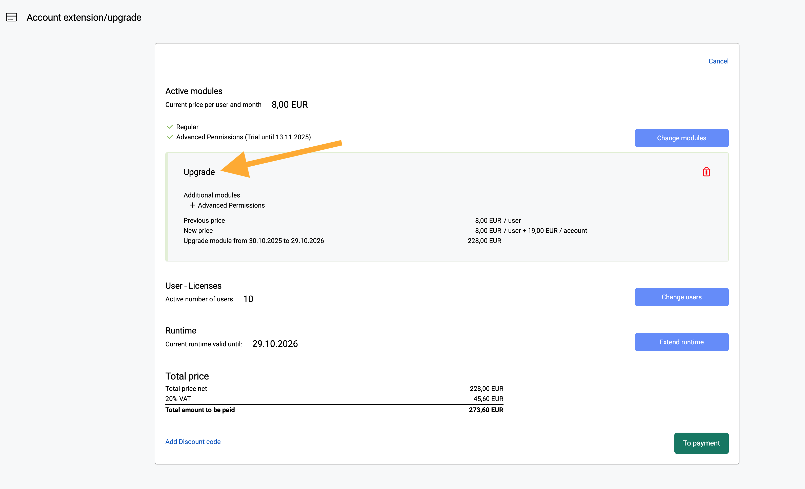Select the active user count 10
The width and height of the screenshot is (805, 489).
(x=248, y=299)
